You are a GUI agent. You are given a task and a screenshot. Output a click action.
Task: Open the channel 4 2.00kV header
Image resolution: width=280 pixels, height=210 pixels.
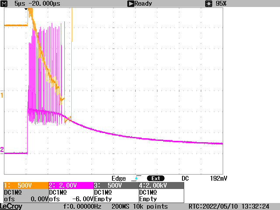161,185
